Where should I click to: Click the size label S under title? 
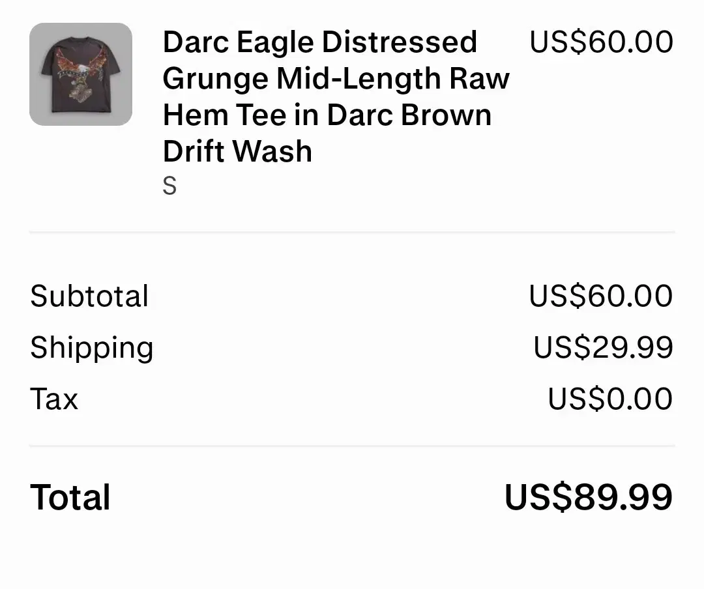pyautogui.click(x=169, y=186)
